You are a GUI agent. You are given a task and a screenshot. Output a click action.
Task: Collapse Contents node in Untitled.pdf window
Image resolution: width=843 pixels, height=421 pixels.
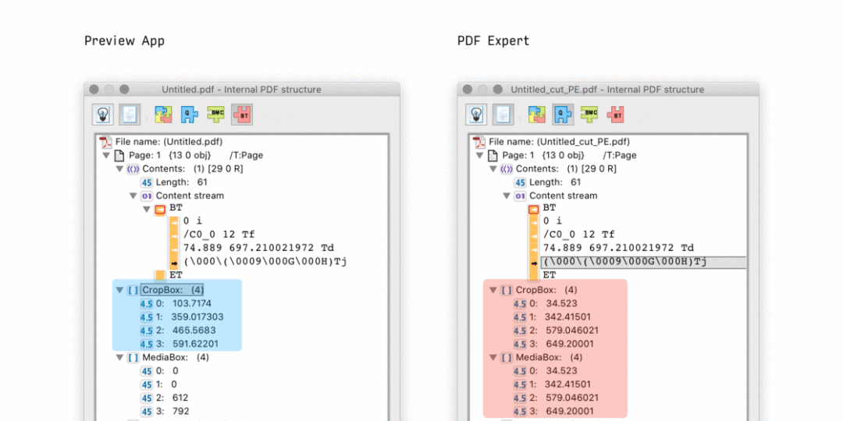tap(119, 168)
